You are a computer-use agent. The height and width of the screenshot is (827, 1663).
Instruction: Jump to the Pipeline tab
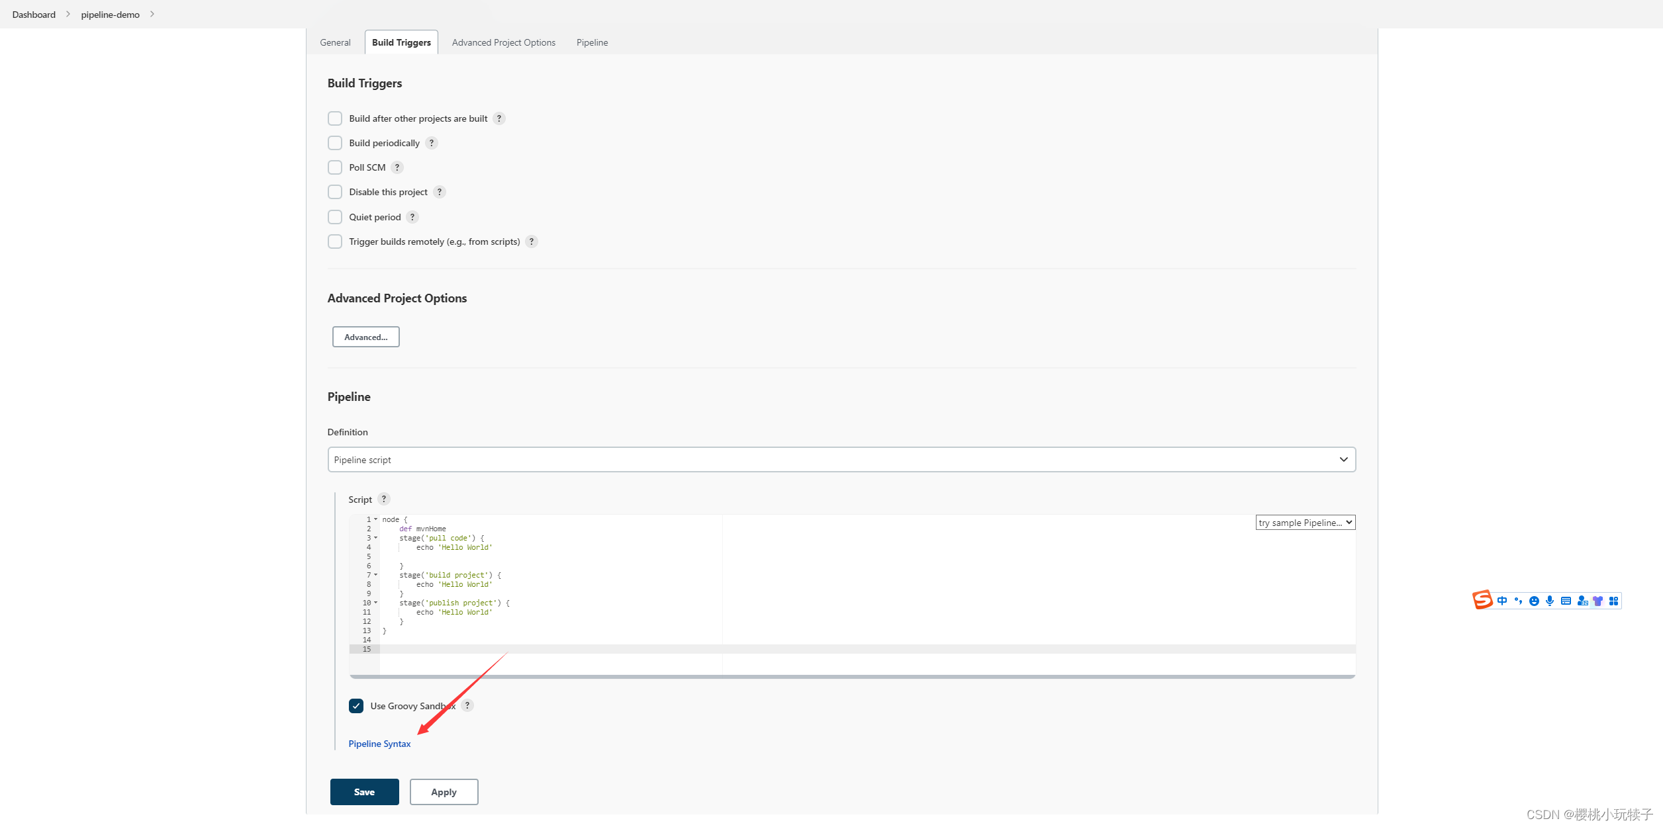tap(592, 42)
